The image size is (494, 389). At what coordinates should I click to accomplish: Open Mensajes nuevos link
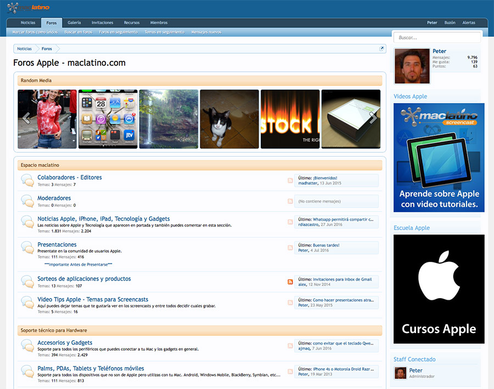click(206, 32)
